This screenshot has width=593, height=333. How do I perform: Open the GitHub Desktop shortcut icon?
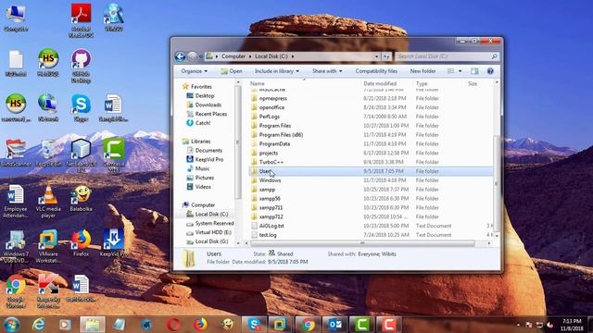(x=81, y=66)
